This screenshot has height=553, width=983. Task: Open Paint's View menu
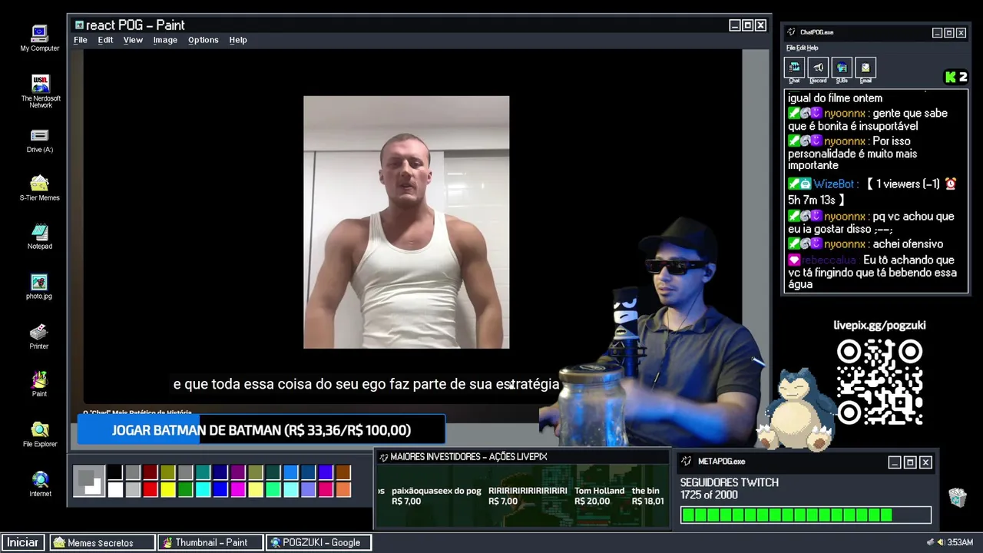(133, 40)
